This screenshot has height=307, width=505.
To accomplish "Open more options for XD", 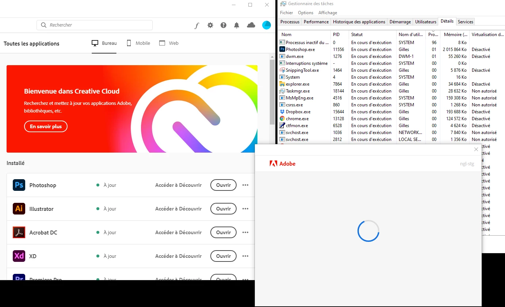I will tap(245, 256).
